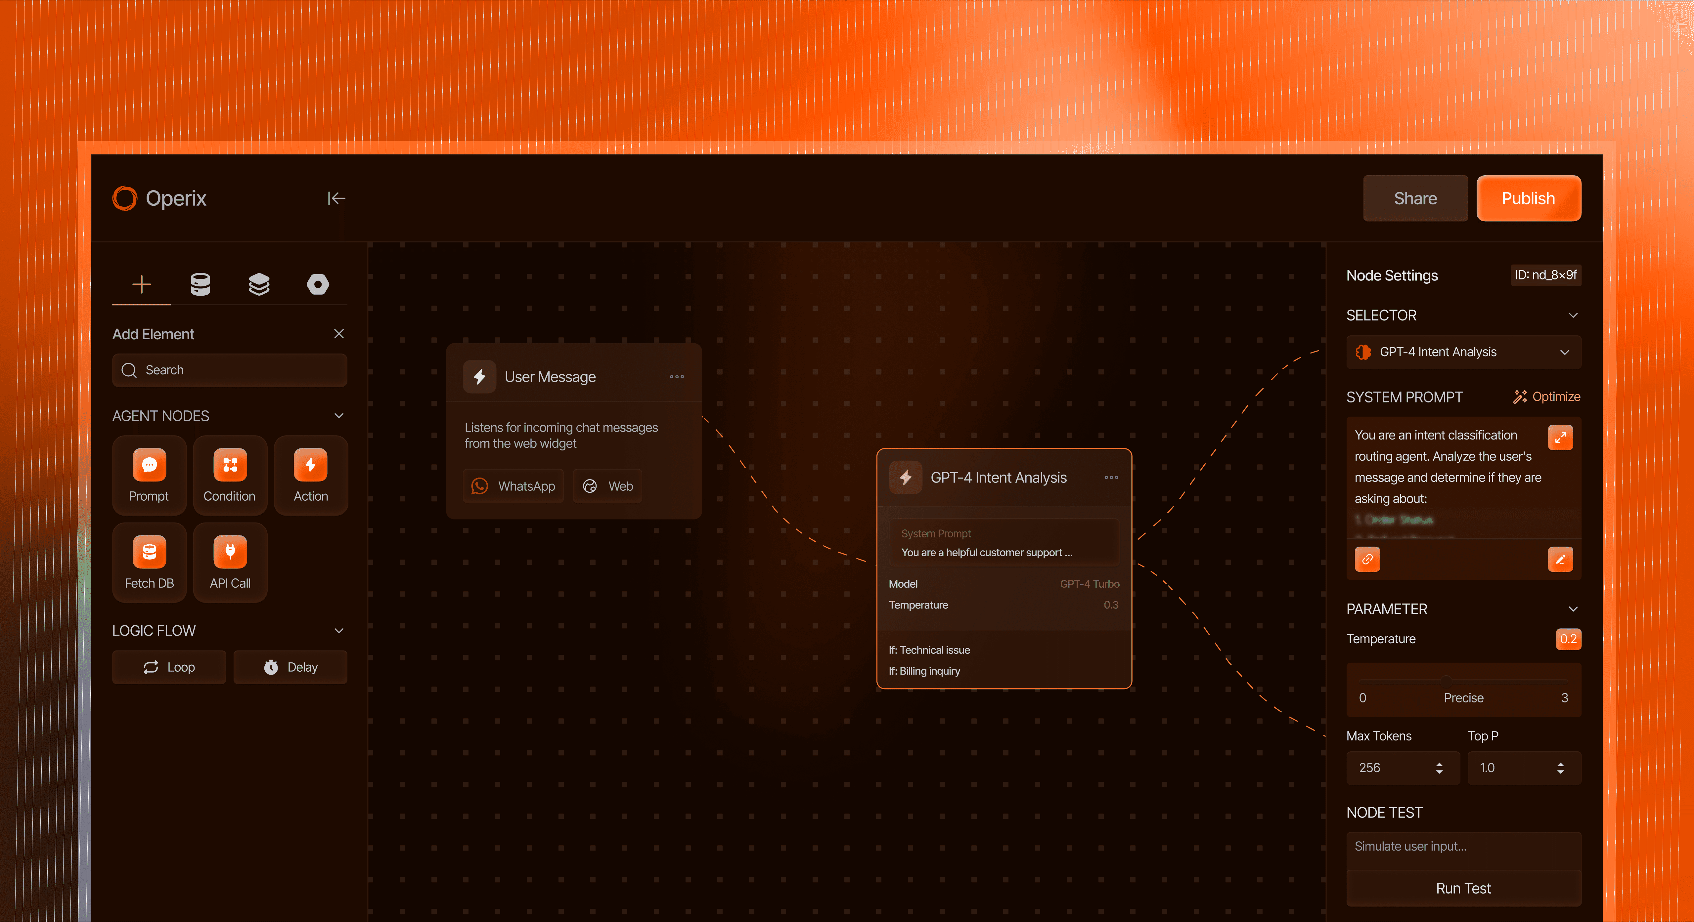Add a Loop element
Screen dimensions: 1694x922
[x=169, y=668]
